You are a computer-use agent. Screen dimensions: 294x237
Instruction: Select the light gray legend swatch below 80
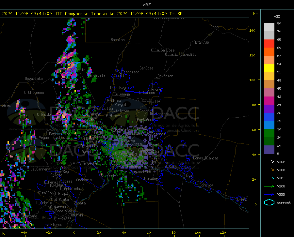269,27
